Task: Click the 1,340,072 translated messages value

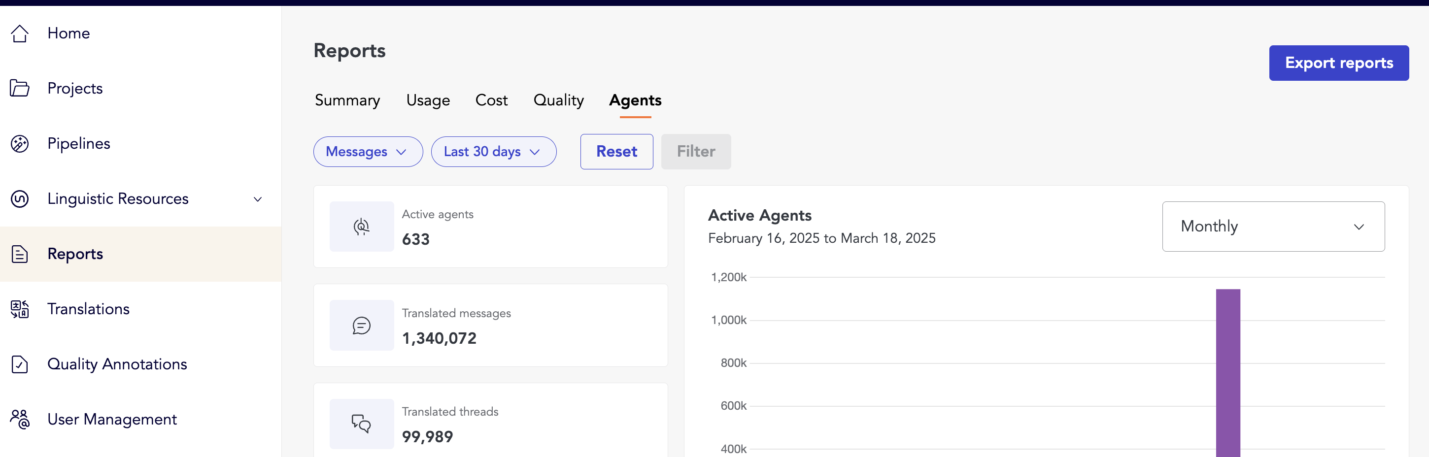Action: pos(439,338)
